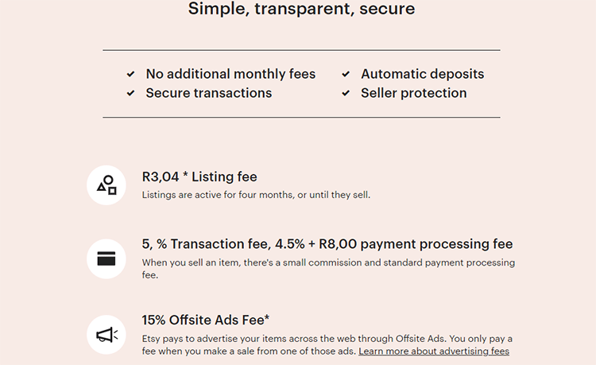This screenshot has height=365, width=596.
Task: Click checkmark beside Automatic deposits
Action: point(346,74)
